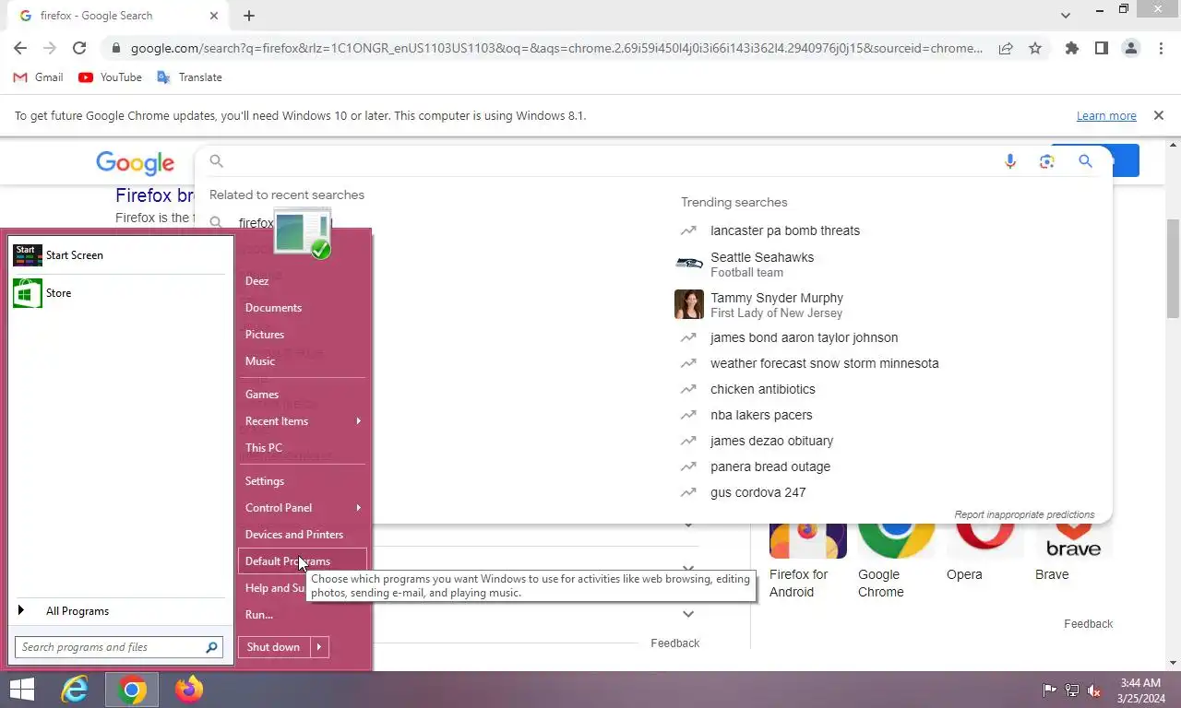Open Run... from Start menu
The image size is (1181, 708).
(259, 615)
